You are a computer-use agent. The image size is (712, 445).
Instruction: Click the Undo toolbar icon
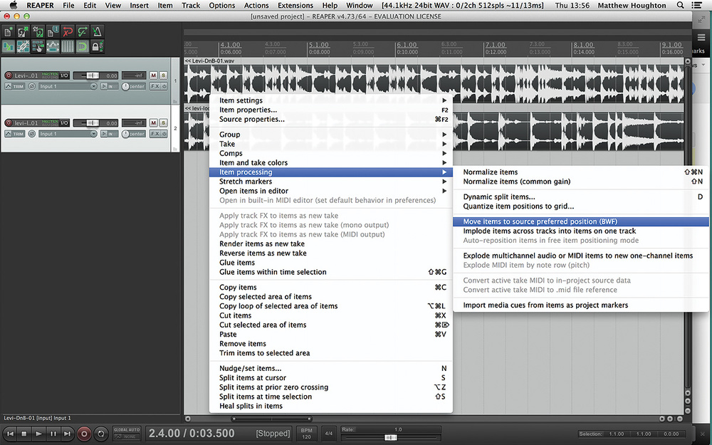(x=68, y=32)
